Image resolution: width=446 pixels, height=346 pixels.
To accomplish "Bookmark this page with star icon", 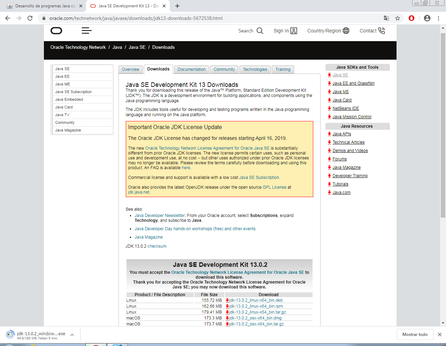I will click(398, 18).
